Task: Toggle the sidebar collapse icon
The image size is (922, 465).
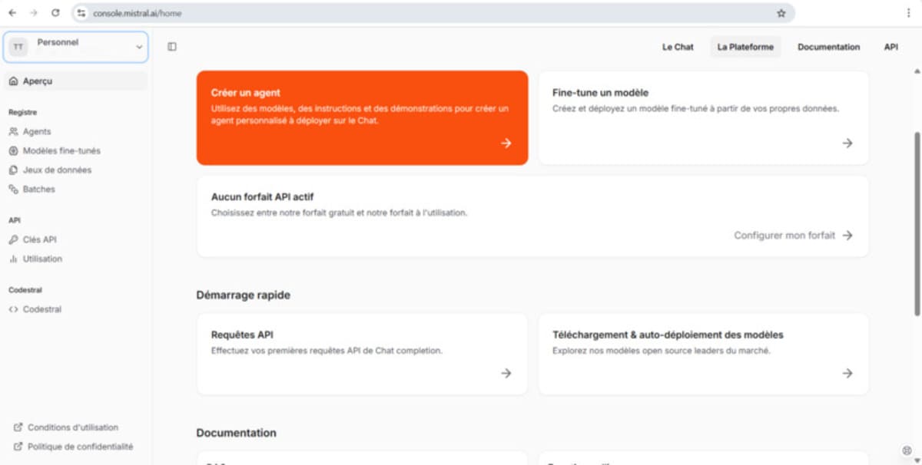Action: click(172, 47)
